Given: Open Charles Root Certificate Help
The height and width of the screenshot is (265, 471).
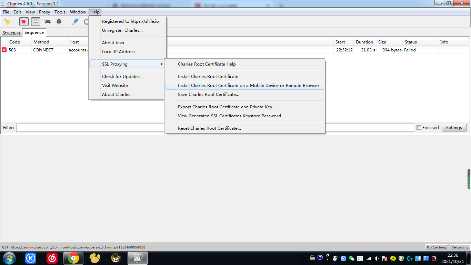Looking at the screenshot, I should coord(245,64).
